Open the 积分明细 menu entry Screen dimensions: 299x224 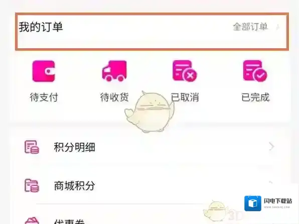(151, 147)
